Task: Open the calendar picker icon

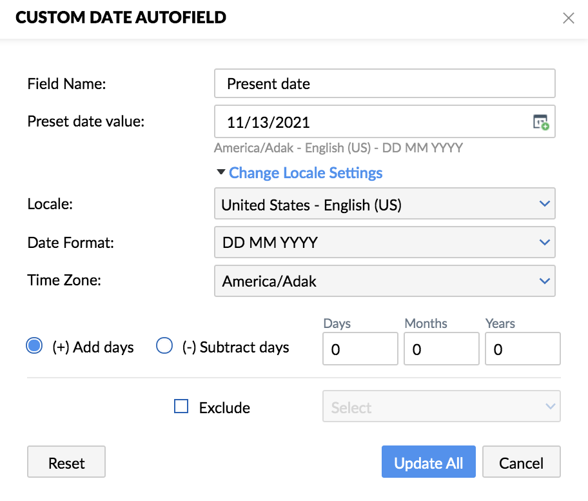Action: pos(540,122)
